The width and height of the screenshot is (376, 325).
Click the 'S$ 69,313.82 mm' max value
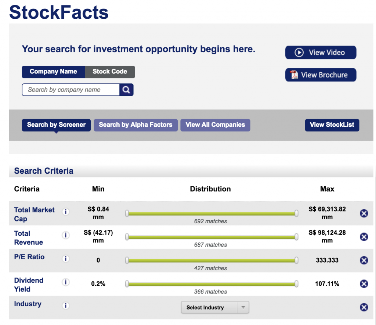coord(327,213)
